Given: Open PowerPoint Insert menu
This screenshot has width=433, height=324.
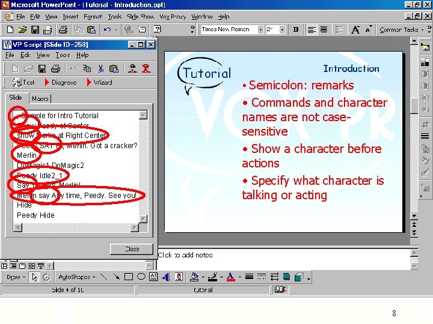Looking at the screenshot, I should tap(70, 17).
